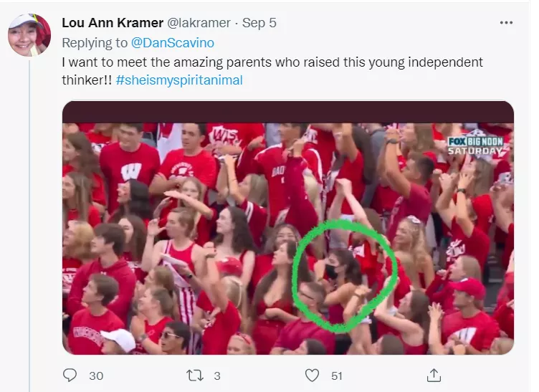Click the FOX Big Noon Saturday watermark
The width and height of the screenshot is (539, 392).
(476, 145)
